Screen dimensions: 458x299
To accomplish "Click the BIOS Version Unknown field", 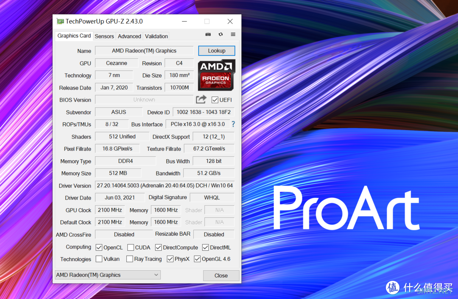I will [144, 100].
